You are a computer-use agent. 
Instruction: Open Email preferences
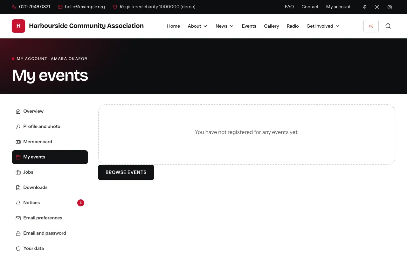coord(50,218)
